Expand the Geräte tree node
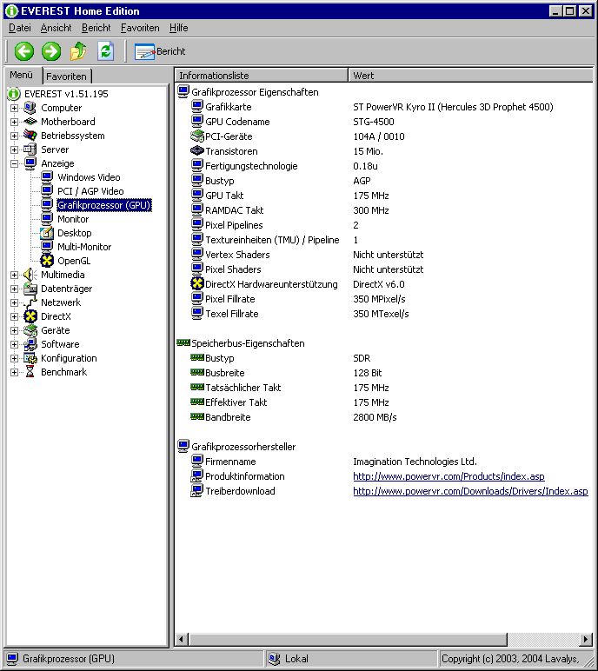 coord(14,330)
